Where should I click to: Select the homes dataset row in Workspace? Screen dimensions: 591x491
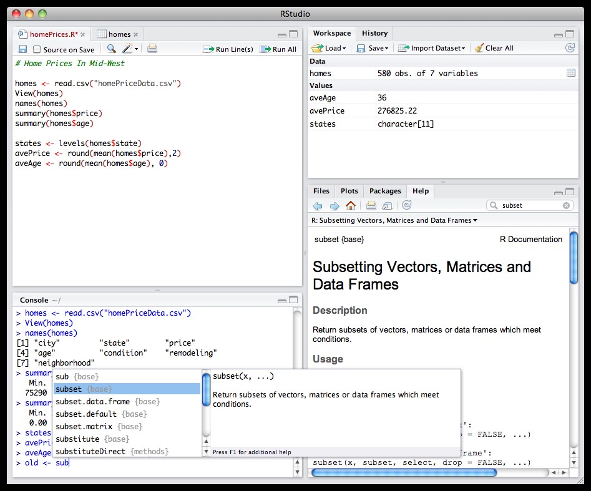click(443, 73)
